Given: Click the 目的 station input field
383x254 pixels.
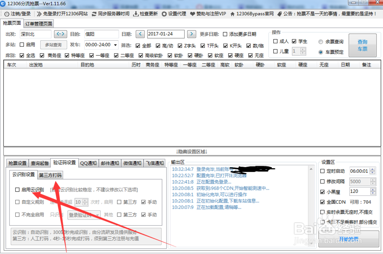Looking at the screenshot, I should 101,34.
